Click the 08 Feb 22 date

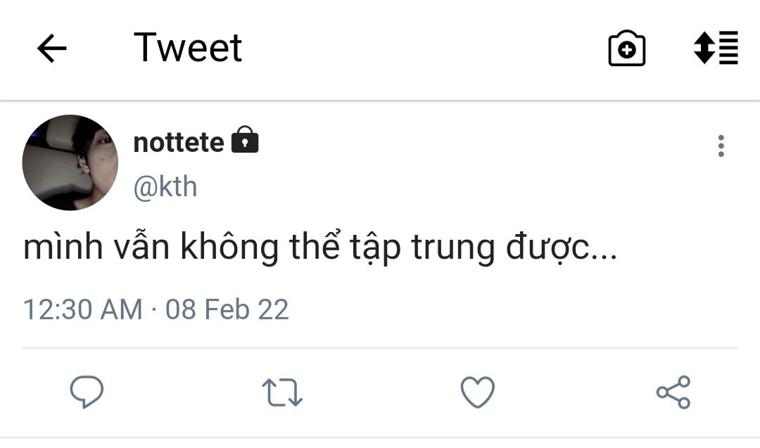(227, 309)
